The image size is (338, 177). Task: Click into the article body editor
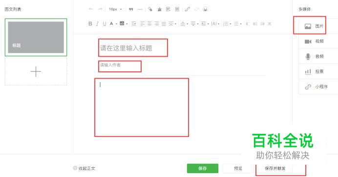[x=142, y=107]
